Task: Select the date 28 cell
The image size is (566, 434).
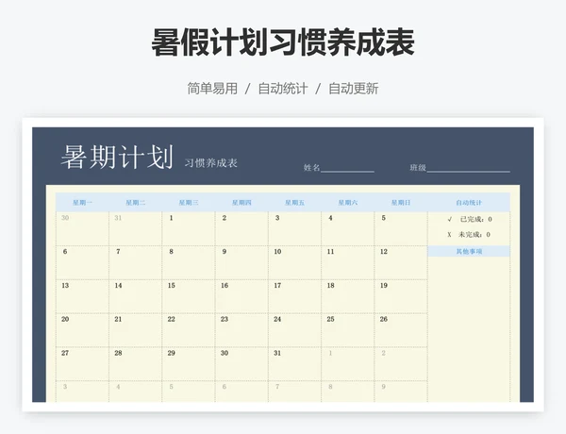Action: pos(135,364)
